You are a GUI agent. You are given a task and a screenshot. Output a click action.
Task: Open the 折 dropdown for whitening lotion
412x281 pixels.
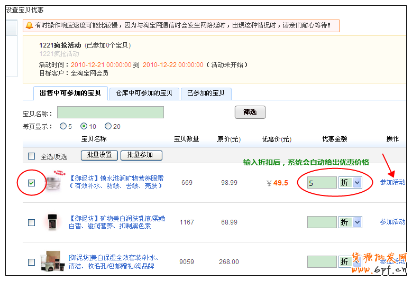[x=351, y=222]
